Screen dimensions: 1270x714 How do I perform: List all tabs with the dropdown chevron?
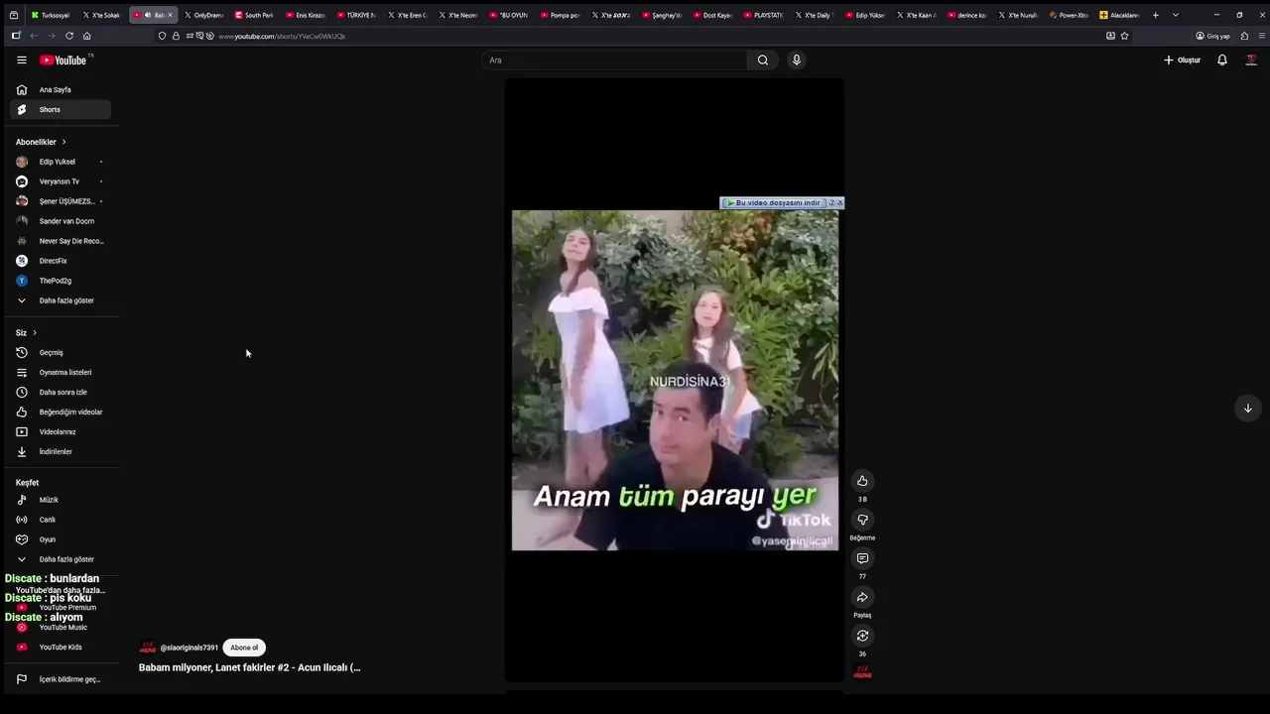coord(1176,15)
